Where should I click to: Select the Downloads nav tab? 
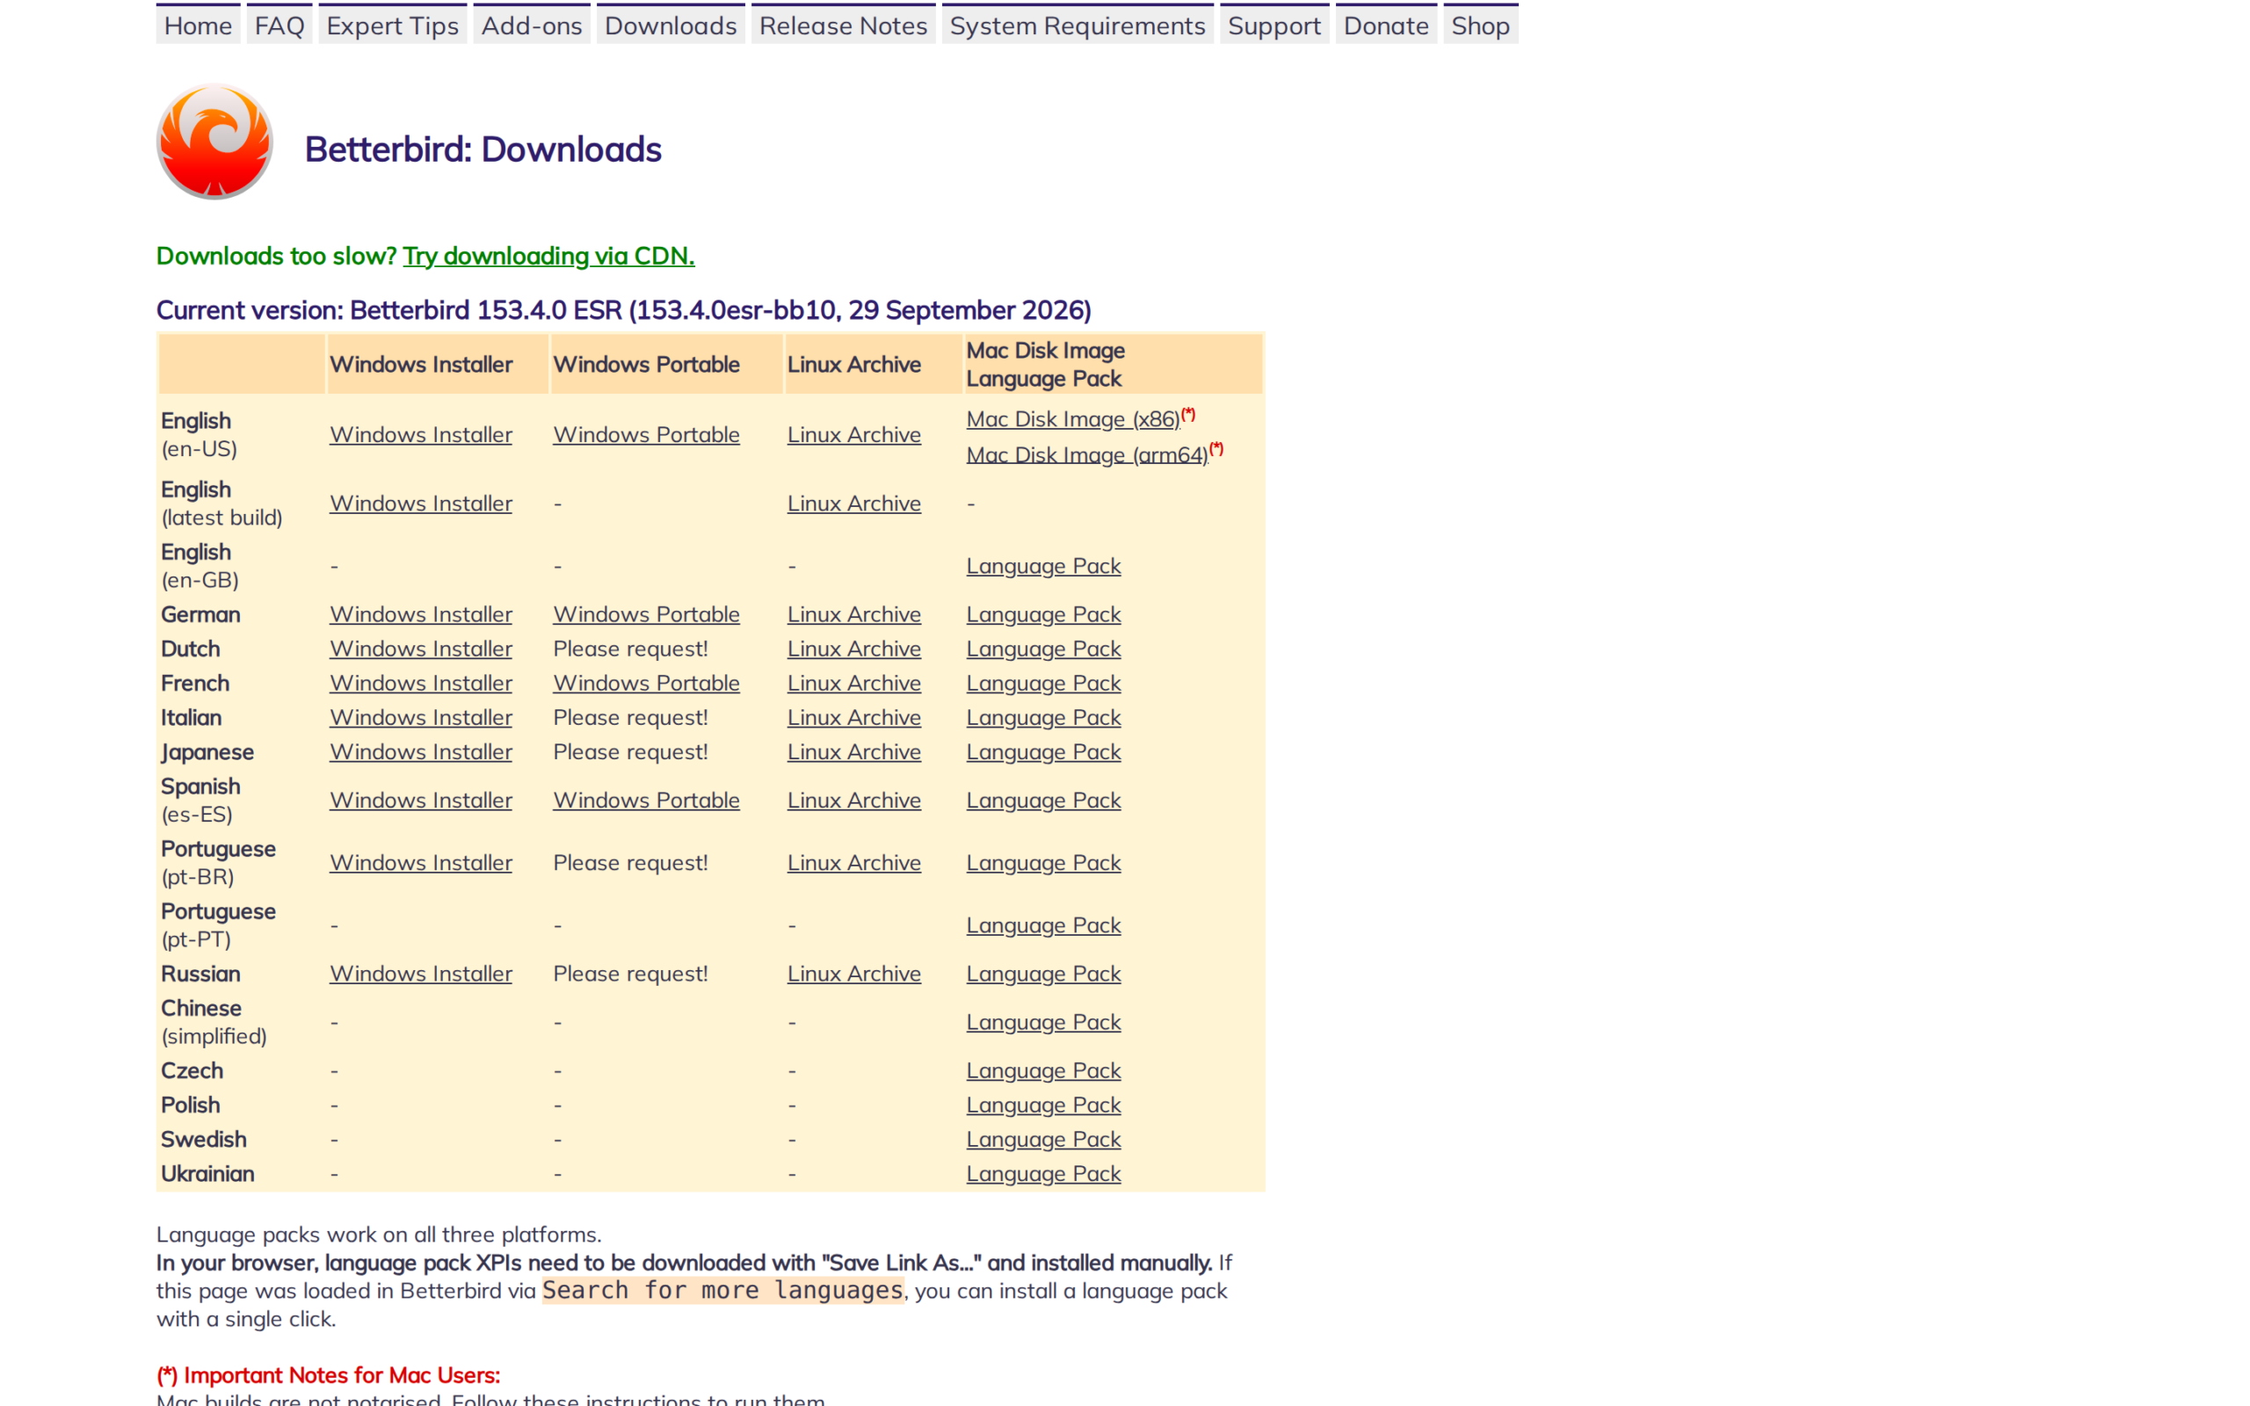671,25
